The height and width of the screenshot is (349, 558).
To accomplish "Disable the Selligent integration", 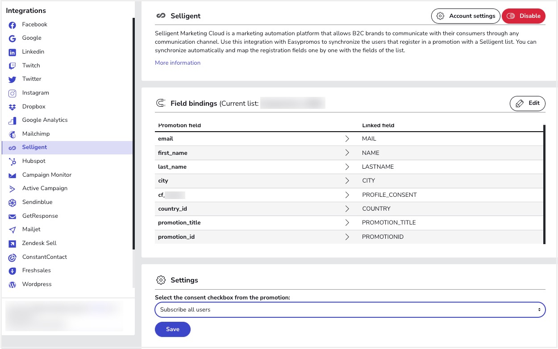I will 524,16.
